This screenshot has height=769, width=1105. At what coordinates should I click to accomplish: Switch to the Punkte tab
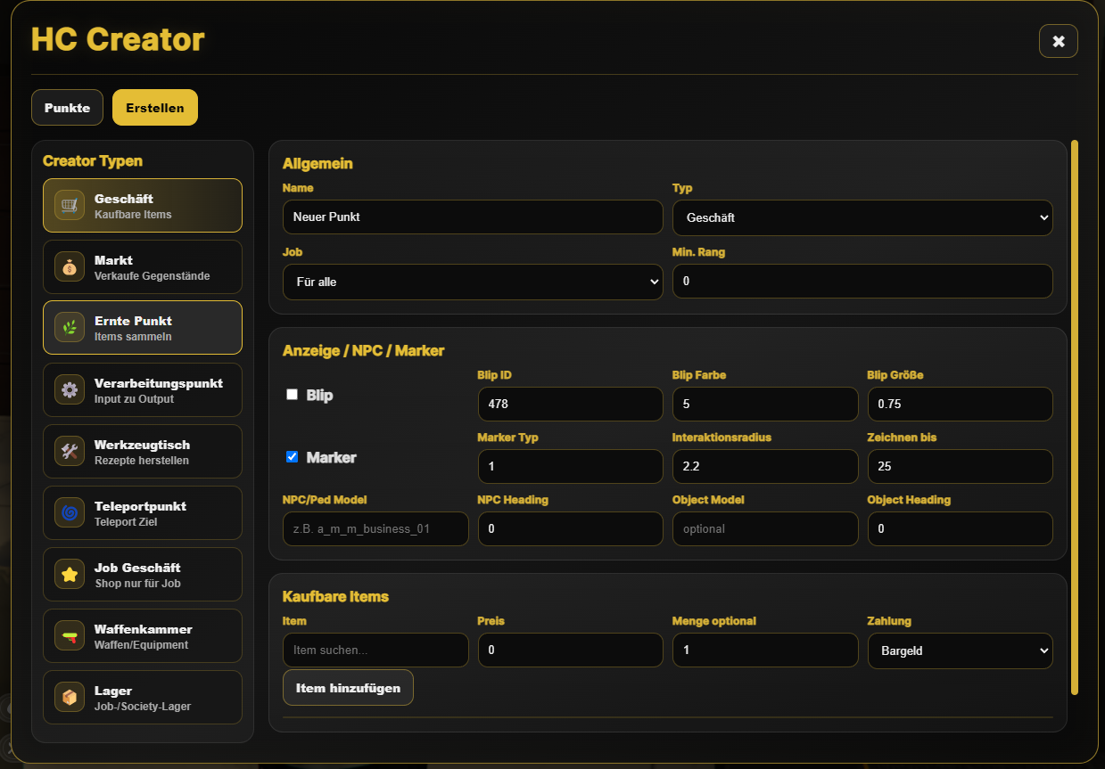click(x=68, y=108)
